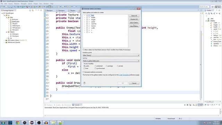The height and width of the screenshot is (125, 222).
Task: Click the Outline horizontal scrollbar
Action: [x=210, y=101]
